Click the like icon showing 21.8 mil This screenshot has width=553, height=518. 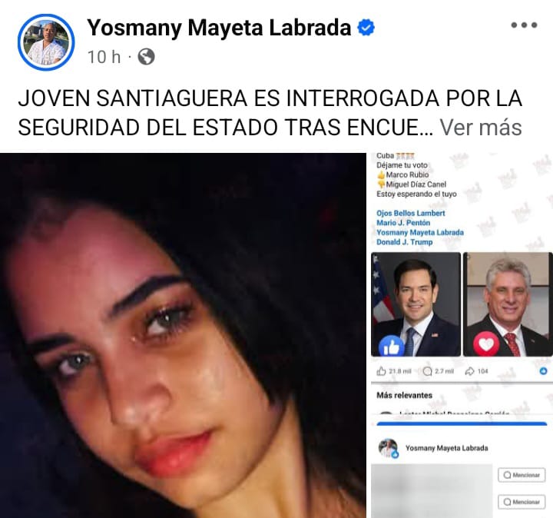tap(382, 371)
